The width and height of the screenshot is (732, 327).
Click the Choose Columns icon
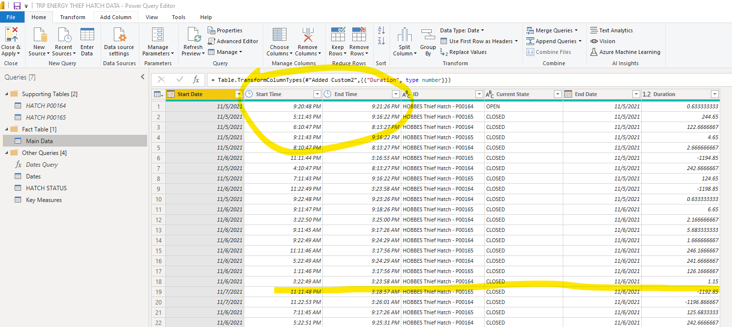pos(279,35)
